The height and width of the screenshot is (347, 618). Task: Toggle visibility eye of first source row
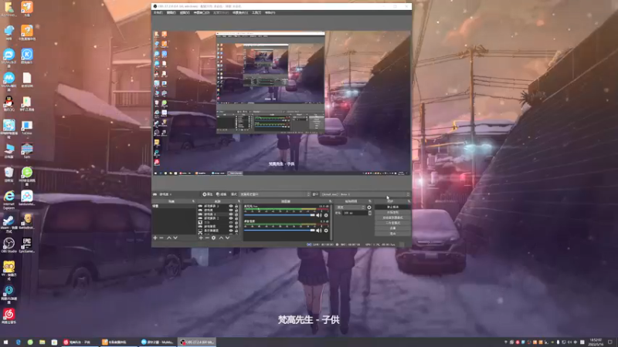(x=231, y=206)
